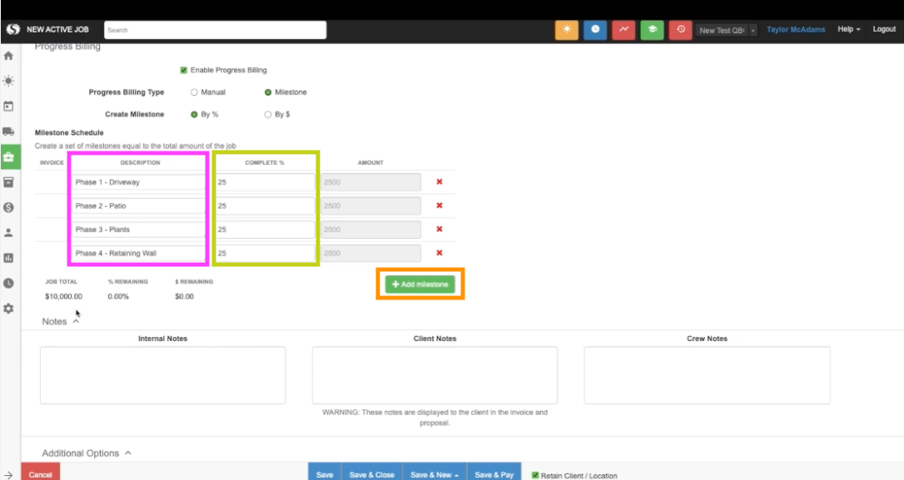Uncheck Enable Progress Billing checkbox
904x480 pixels.
pyautogui.click(x=184, y=70)
